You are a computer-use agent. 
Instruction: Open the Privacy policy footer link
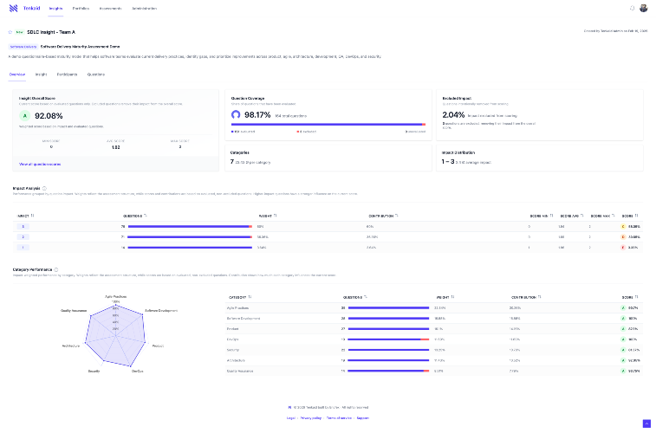(310, 417)
